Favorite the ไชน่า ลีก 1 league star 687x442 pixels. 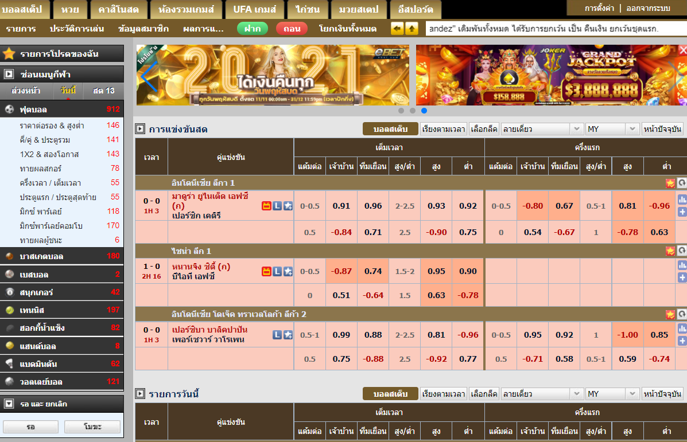(x=670, y=251)
